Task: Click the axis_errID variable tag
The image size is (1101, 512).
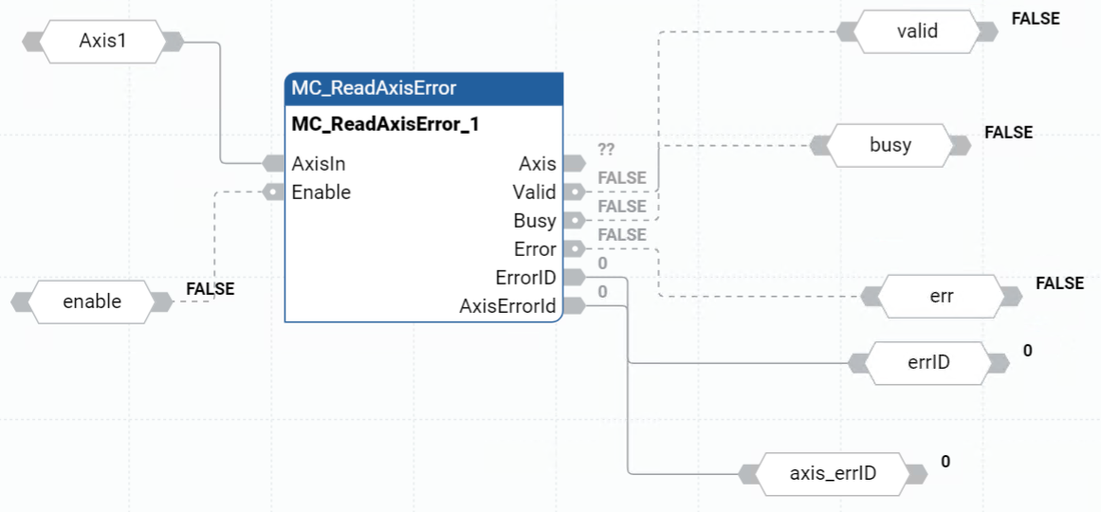Action: (833, 473)
